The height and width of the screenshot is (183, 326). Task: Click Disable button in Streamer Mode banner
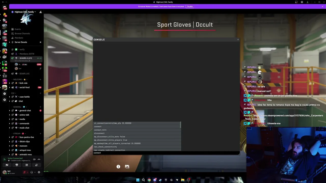190,6
